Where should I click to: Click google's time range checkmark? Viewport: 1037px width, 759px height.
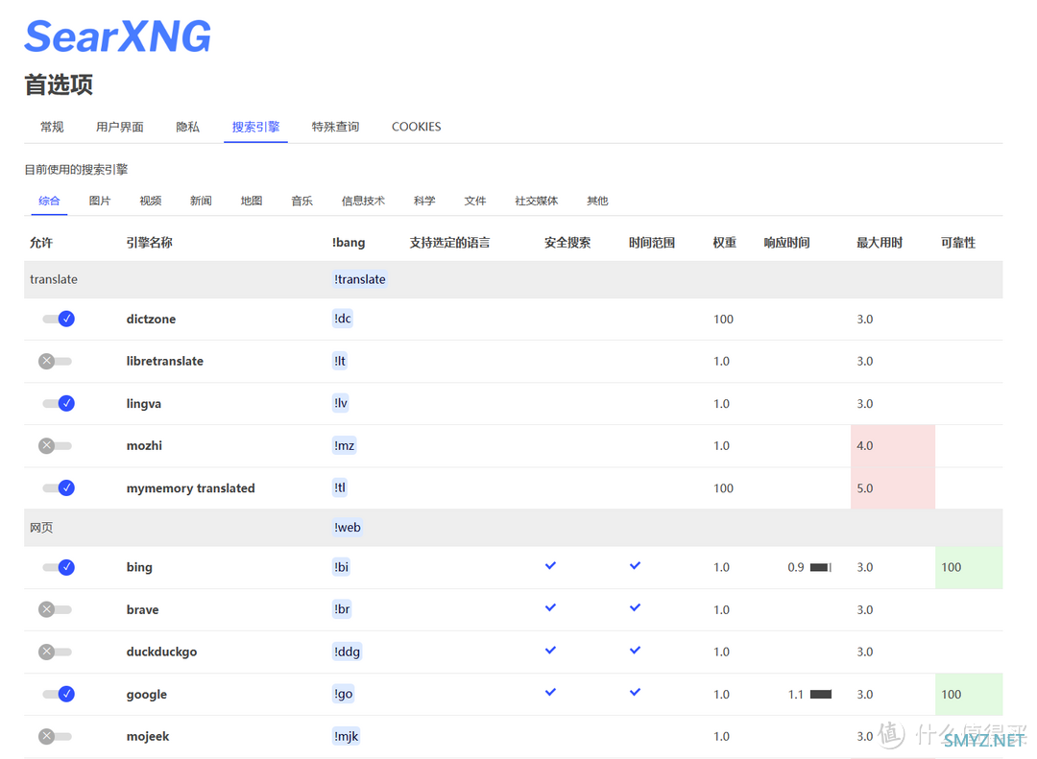click(635, 693)
